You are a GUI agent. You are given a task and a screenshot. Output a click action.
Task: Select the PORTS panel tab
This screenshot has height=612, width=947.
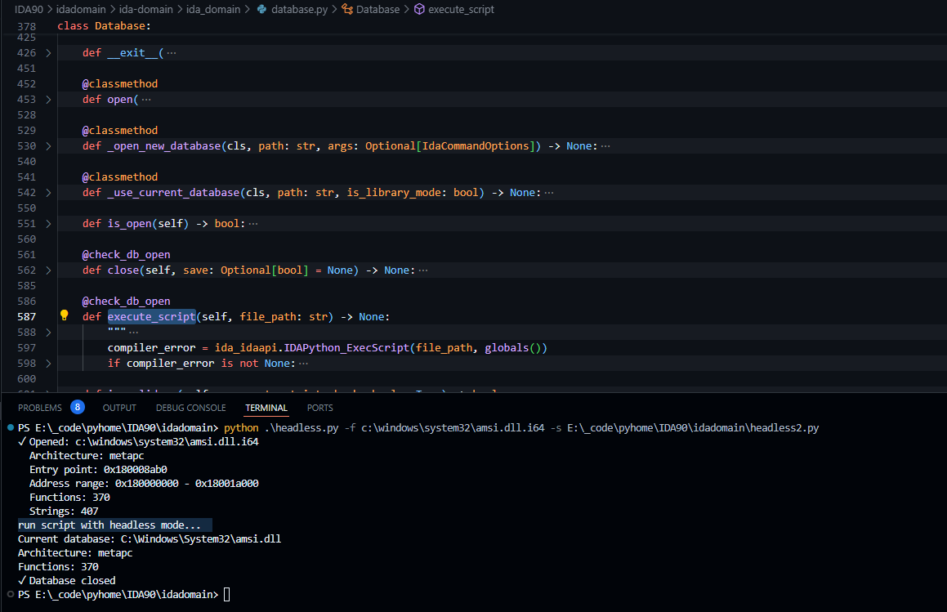tap(319, 408)
